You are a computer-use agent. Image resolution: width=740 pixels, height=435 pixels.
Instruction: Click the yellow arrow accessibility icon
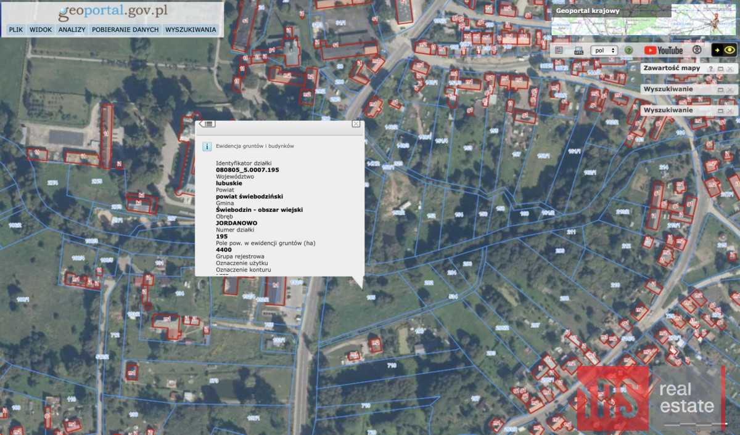pyautogui.click(x=717, y=50)
